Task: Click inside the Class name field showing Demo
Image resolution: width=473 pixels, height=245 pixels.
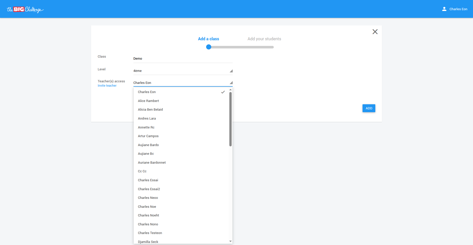Action: pos(183,58)
